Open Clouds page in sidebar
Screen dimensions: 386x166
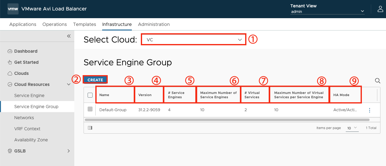click(x=21, y=73)
